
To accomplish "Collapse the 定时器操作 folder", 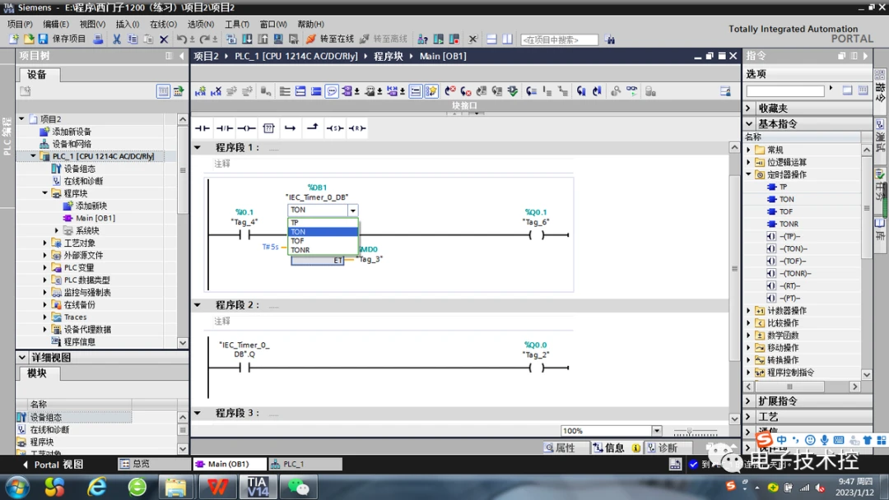I will tap(749, 174).
